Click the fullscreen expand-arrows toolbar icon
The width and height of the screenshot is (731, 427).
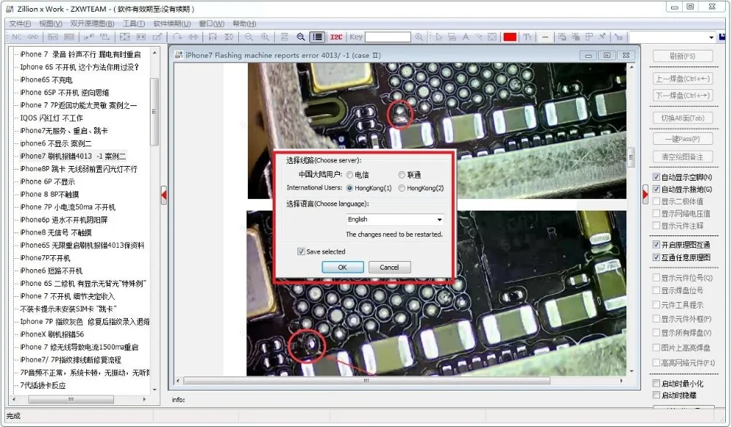[x=125, y=37]
